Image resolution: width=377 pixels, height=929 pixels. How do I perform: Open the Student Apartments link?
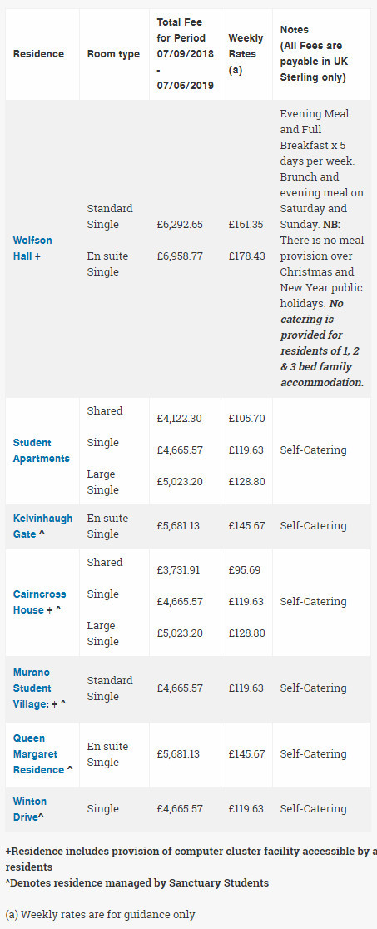click(x=42, y=450)
